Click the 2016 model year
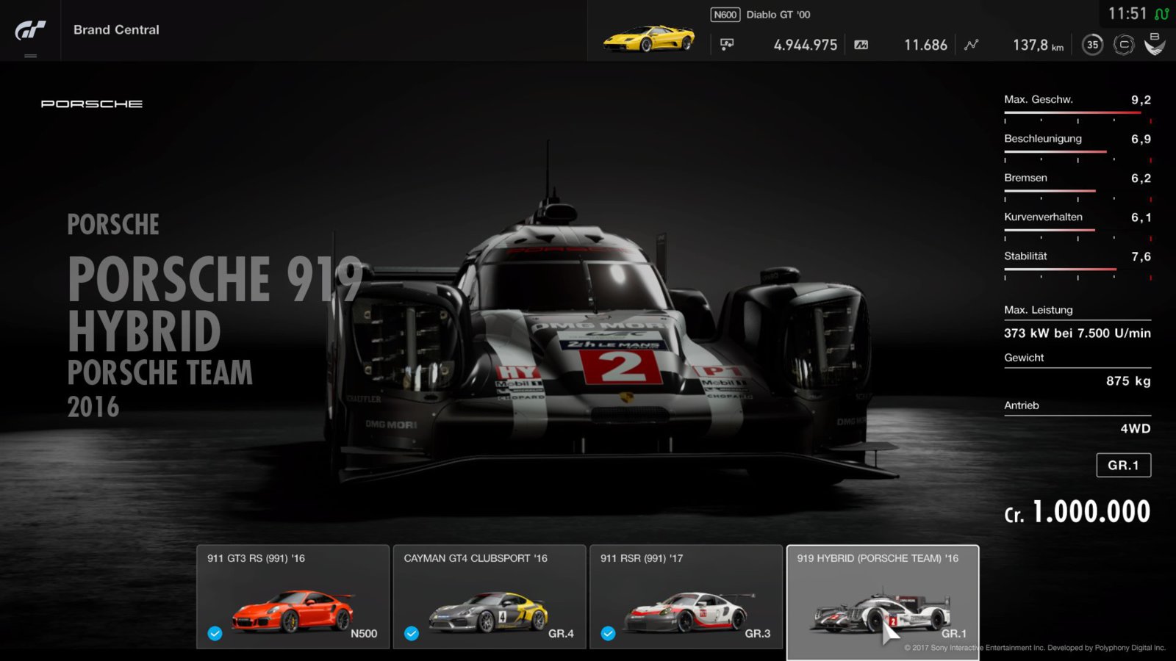The height and width of the screenshot is (661, 1176). point(93,406)
